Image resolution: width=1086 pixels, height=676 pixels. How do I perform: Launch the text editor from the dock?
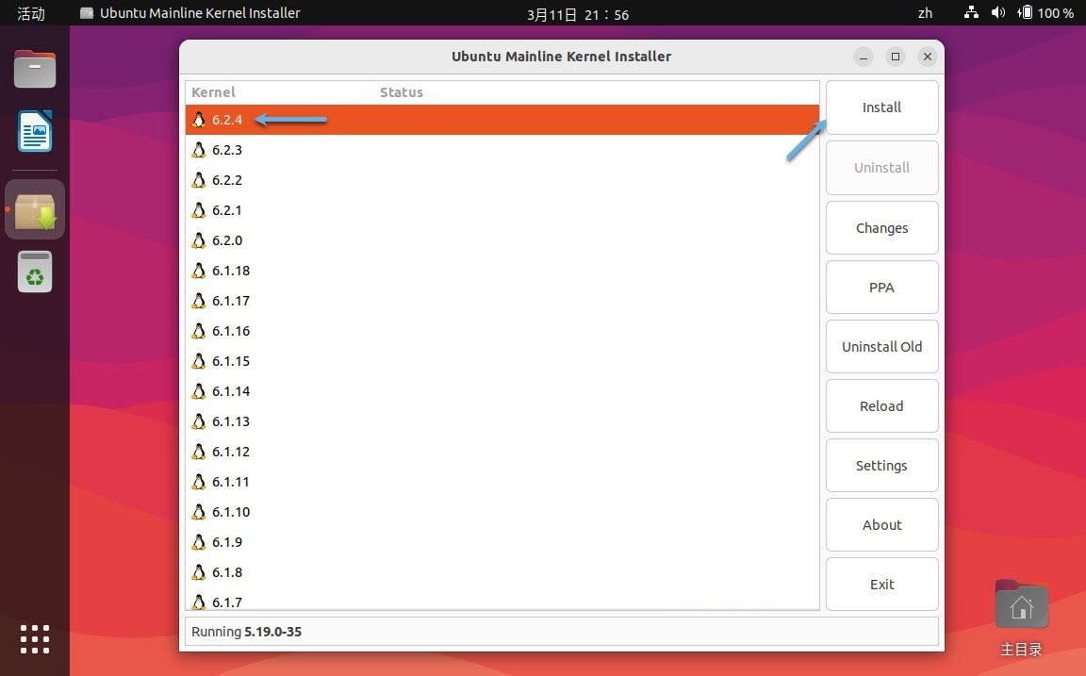tap(34, 132)
